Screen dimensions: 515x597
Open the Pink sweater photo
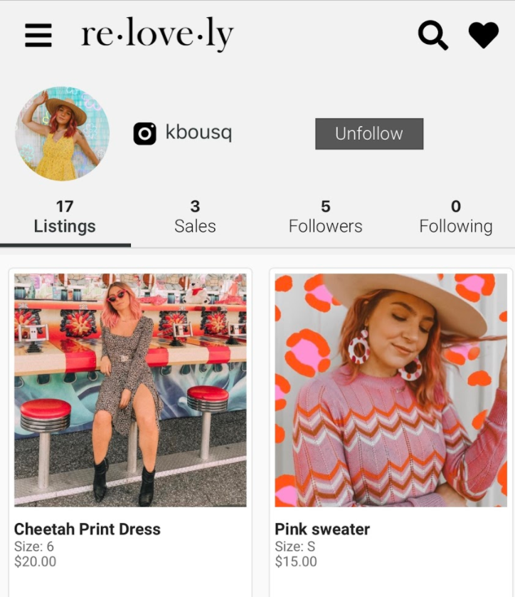[x=391, y=390]
